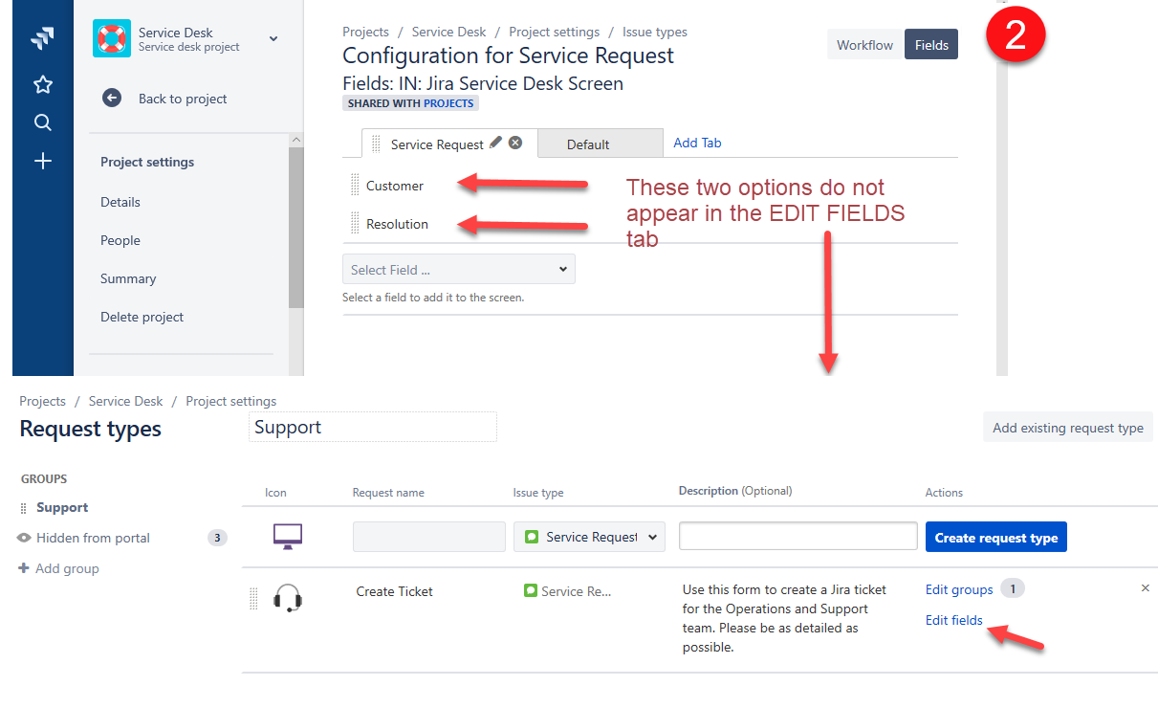Switch to the Default tab
This screenshot has width=1158, height=708.
[600, 144]
